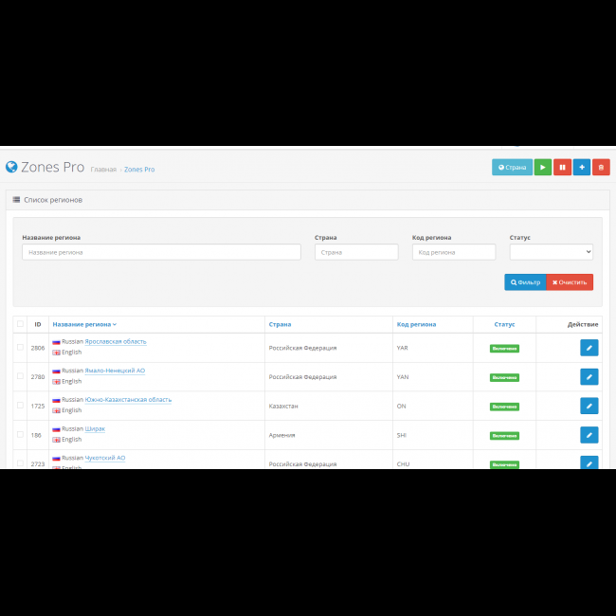Select the checkbox for region ID 1725
The height and width of the screenshot is (616, 616).
20,406
